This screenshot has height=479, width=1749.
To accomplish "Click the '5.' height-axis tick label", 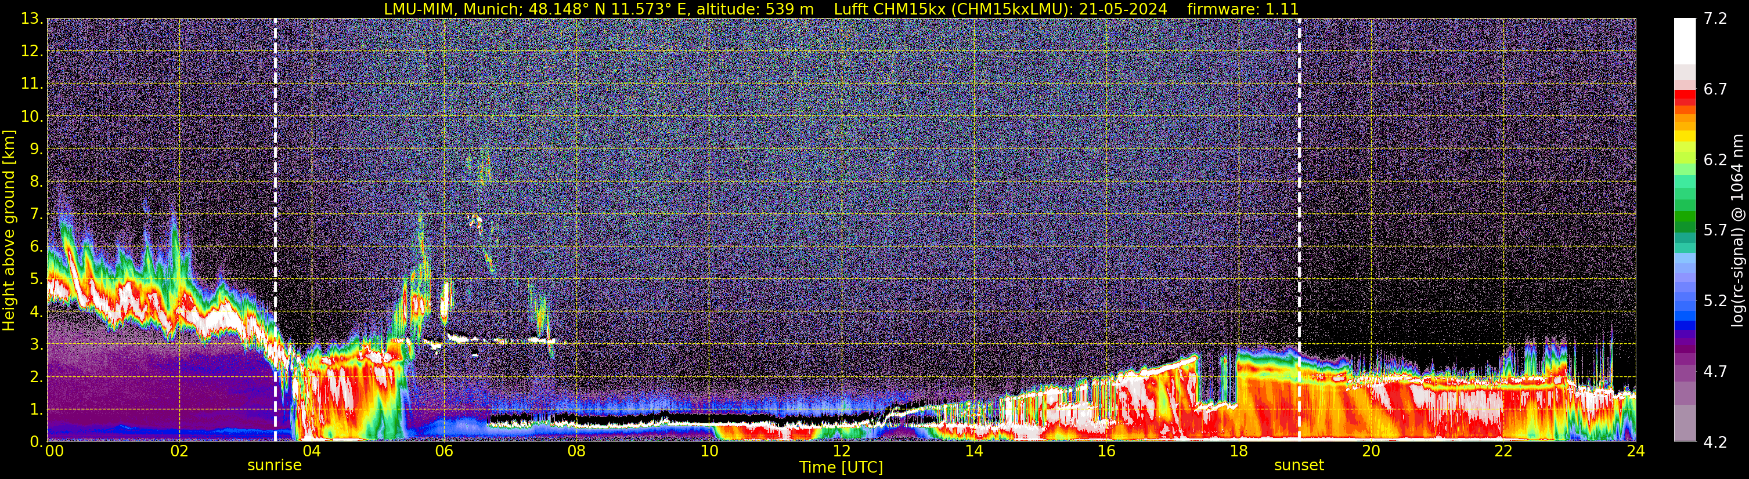I will [x=36, y=279].
